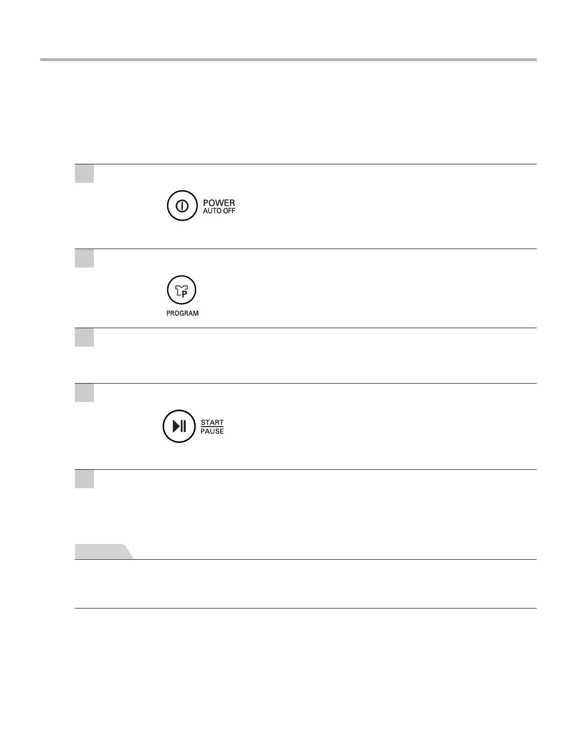This screenshot has height=751, width=577.
Task: Click the PAUSE text below START
Action: pos(212,431)
